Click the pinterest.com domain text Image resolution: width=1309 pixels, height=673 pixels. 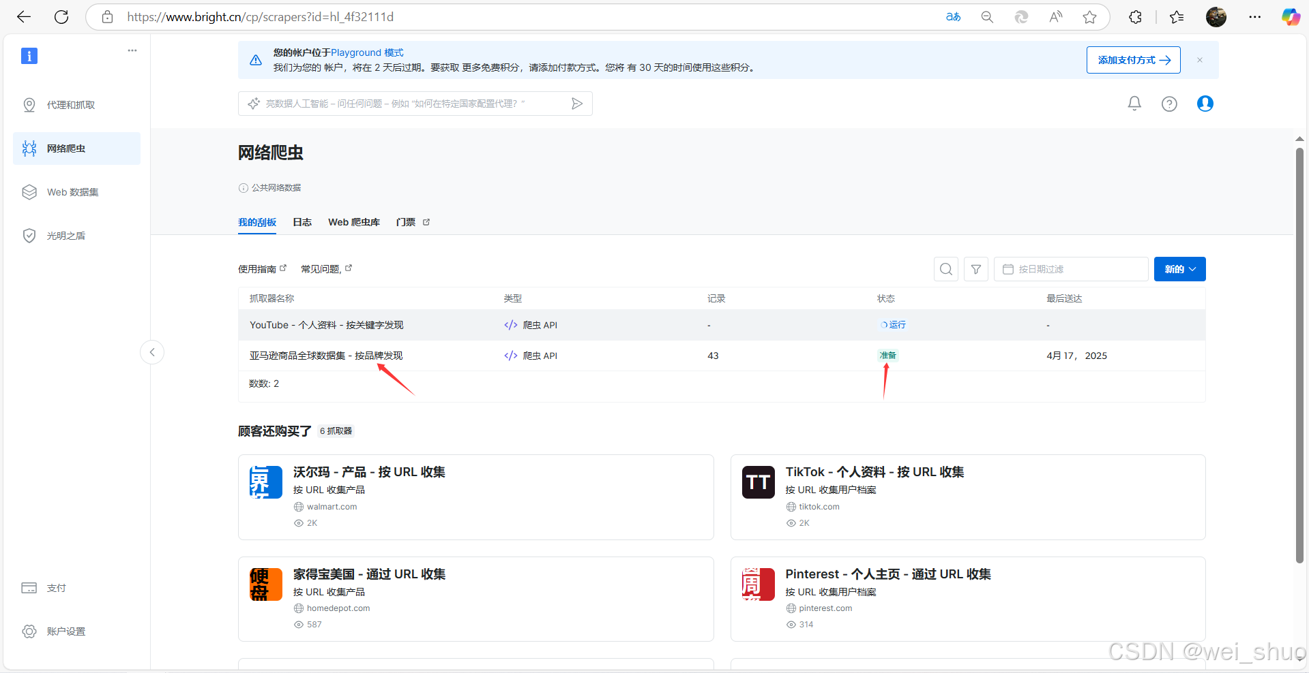tap(825, 608)
